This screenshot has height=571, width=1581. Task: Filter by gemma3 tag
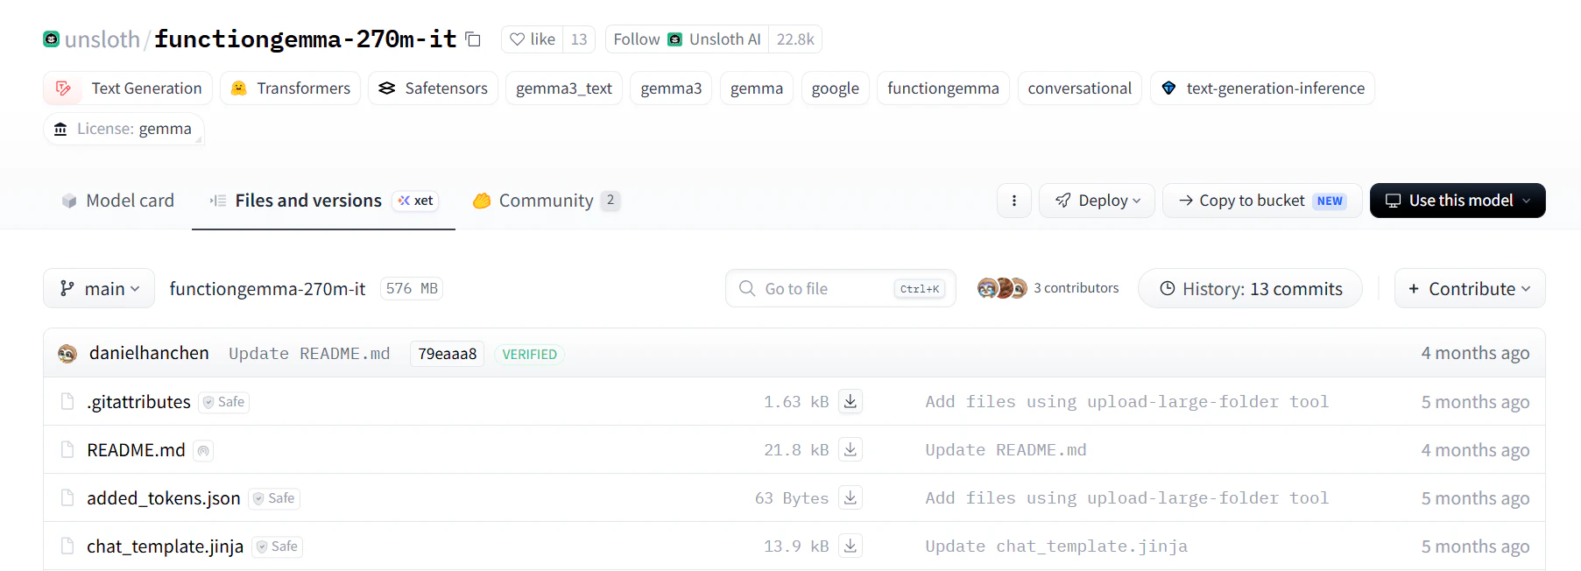coord(671,88)
